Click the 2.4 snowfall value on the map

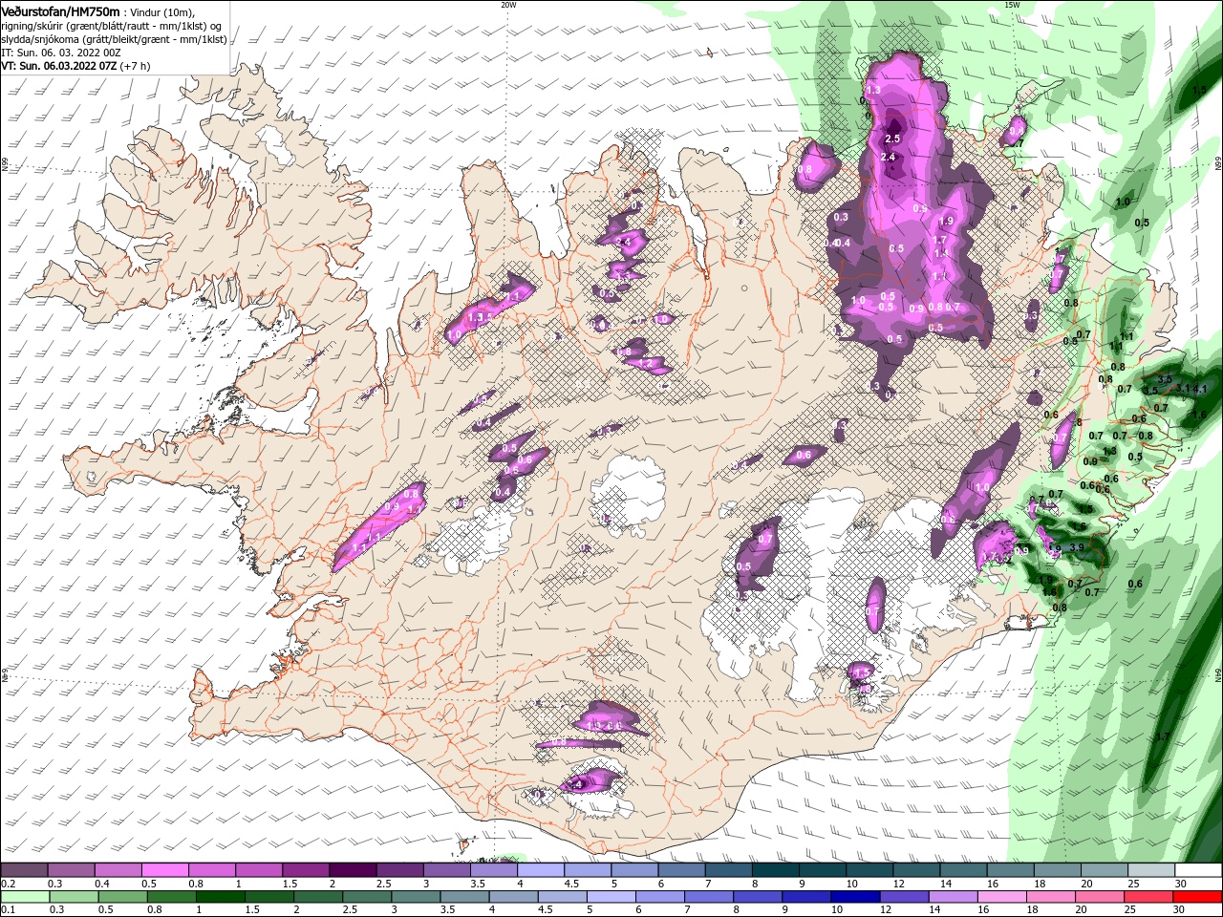click(x=888, y=157)
